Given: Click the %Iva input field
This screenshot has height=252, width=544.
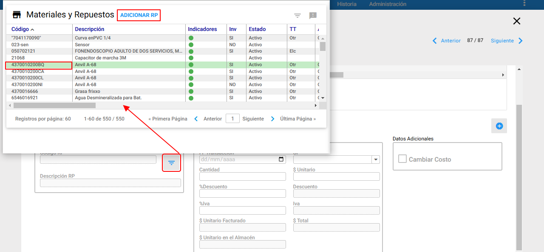Looking at the screenshot, I should 243,210.
